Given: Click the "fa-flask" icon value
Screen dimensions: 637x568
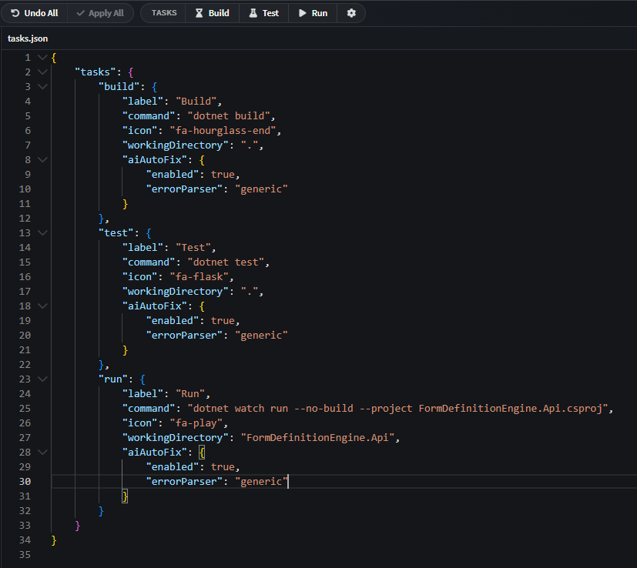Looking at the screenshot, I should point(199,277).
